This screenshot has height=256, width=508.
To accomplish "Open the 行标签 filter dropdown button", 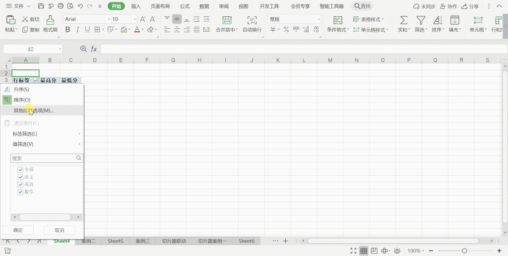I will click(x=36, y=81).
